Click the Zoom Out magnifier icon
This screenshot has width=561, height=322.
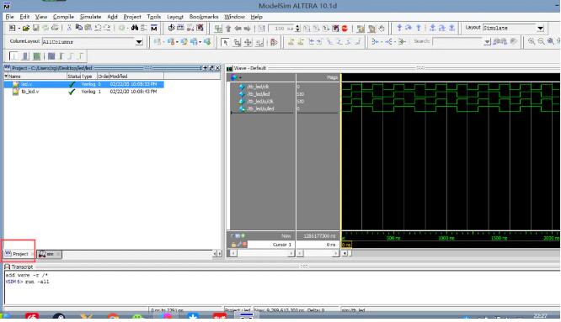click(541, 41)
